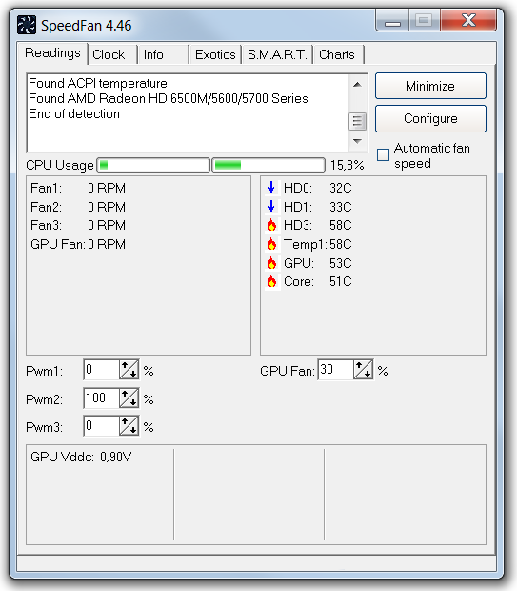517x591 pixels.
Task: Click the Pwm3 percentage spinner arrows
Action: tap(129, 426)
